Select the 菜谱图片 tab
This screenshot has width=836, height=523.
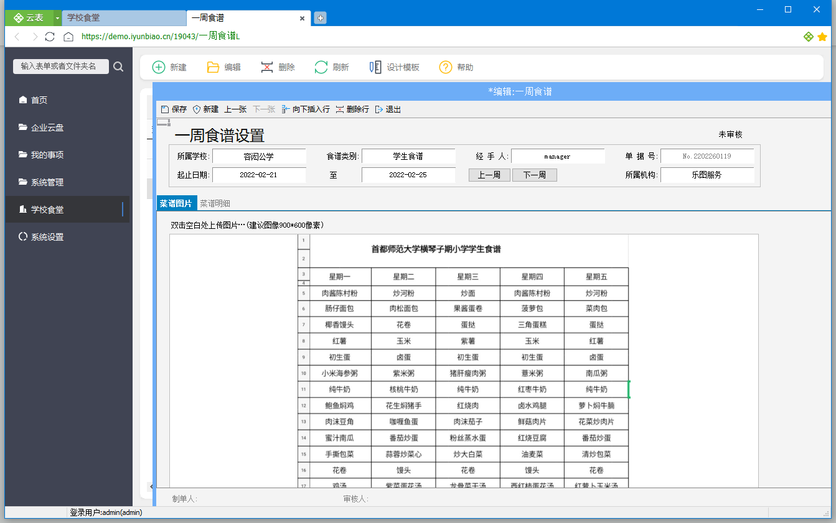click(176, 203)
